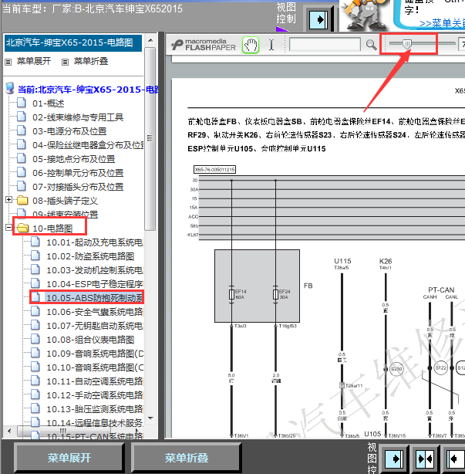Select 10-电路图 folder label
This screenshot has width=465, height=474.
[x=52, y=229]
